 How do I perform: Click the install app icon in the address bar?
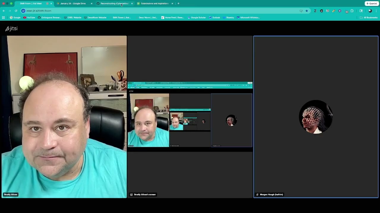click(301, 11)
